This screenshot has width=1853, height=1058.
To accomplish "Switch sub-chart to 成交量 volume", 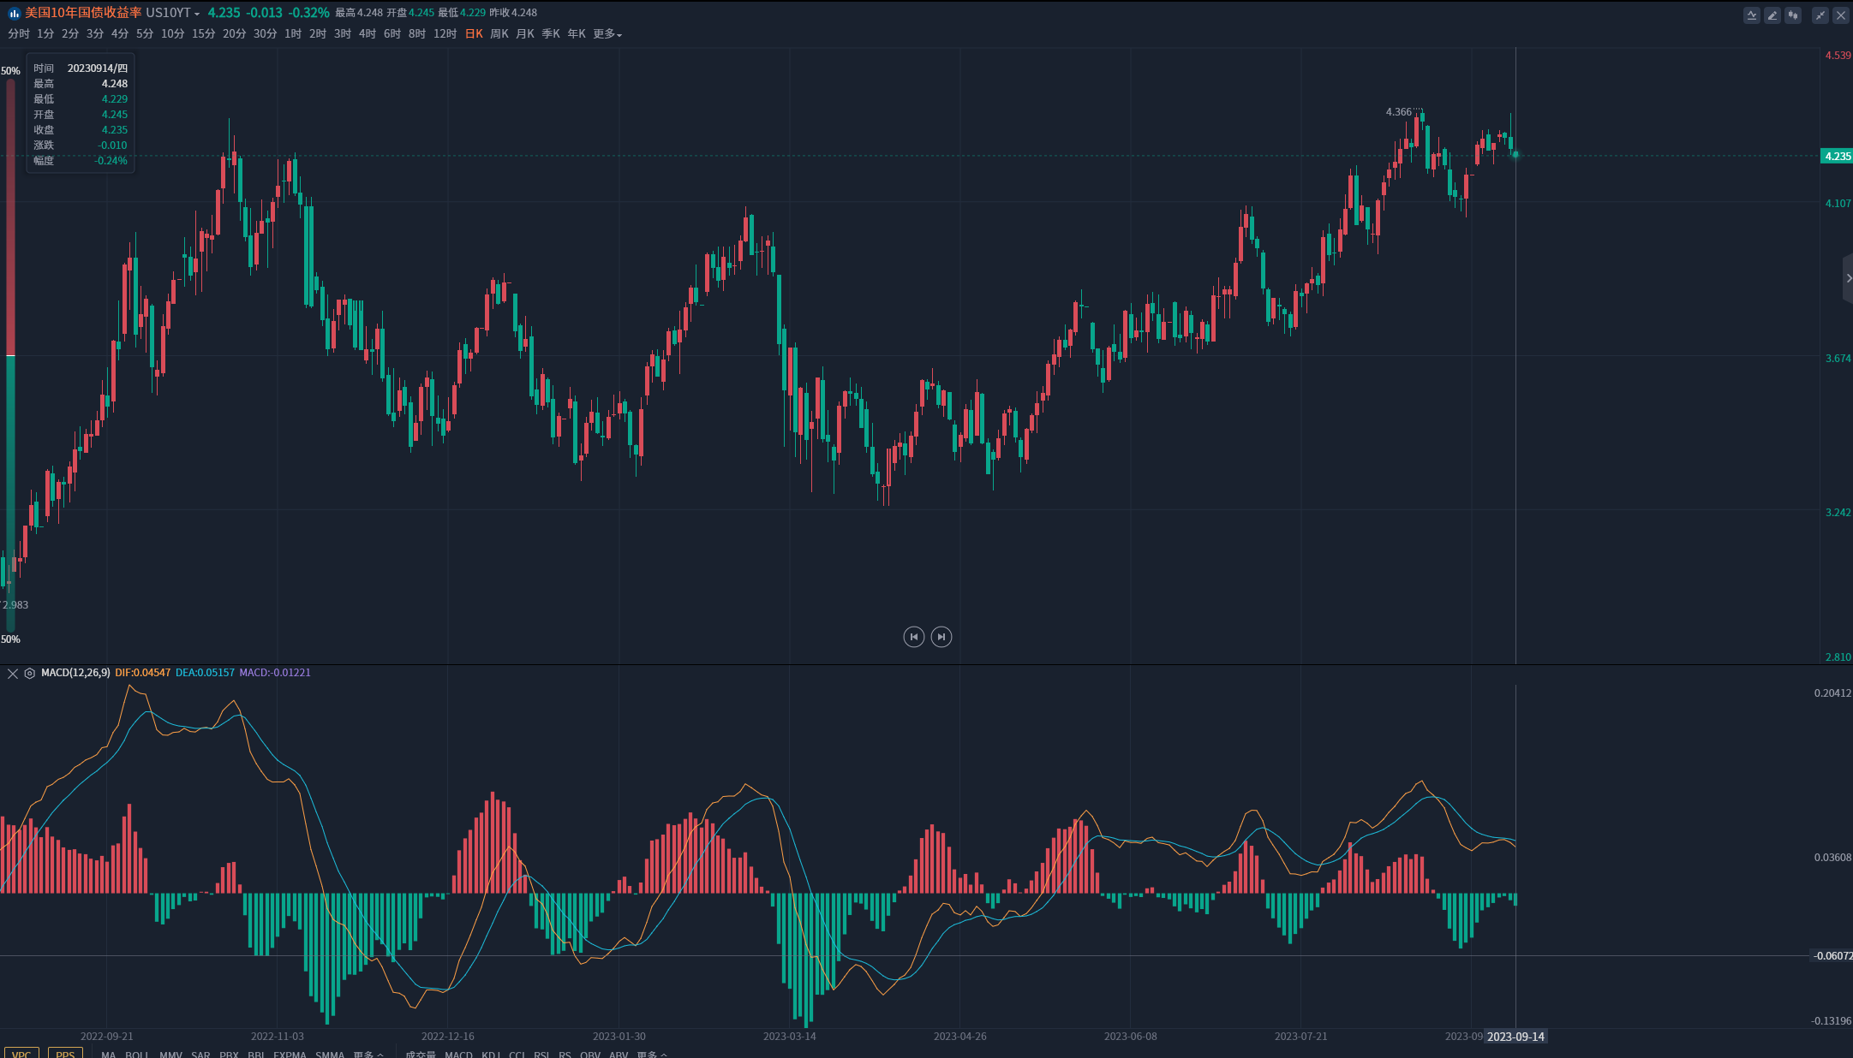I will pos(421,1054).
